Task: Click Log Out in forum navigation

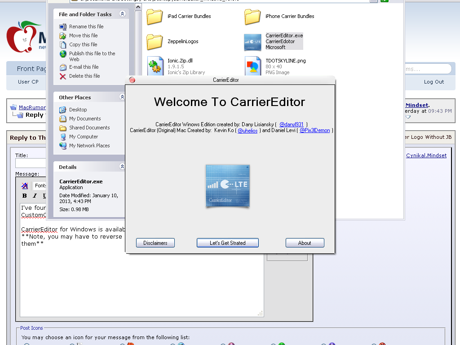Action: (434, 82)
